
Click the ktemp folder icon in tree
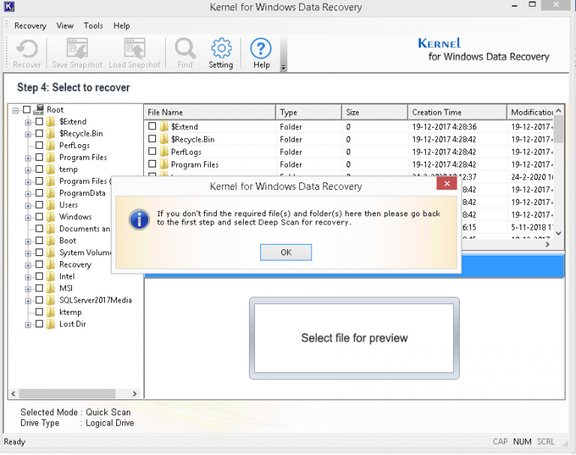click(51, 312)
